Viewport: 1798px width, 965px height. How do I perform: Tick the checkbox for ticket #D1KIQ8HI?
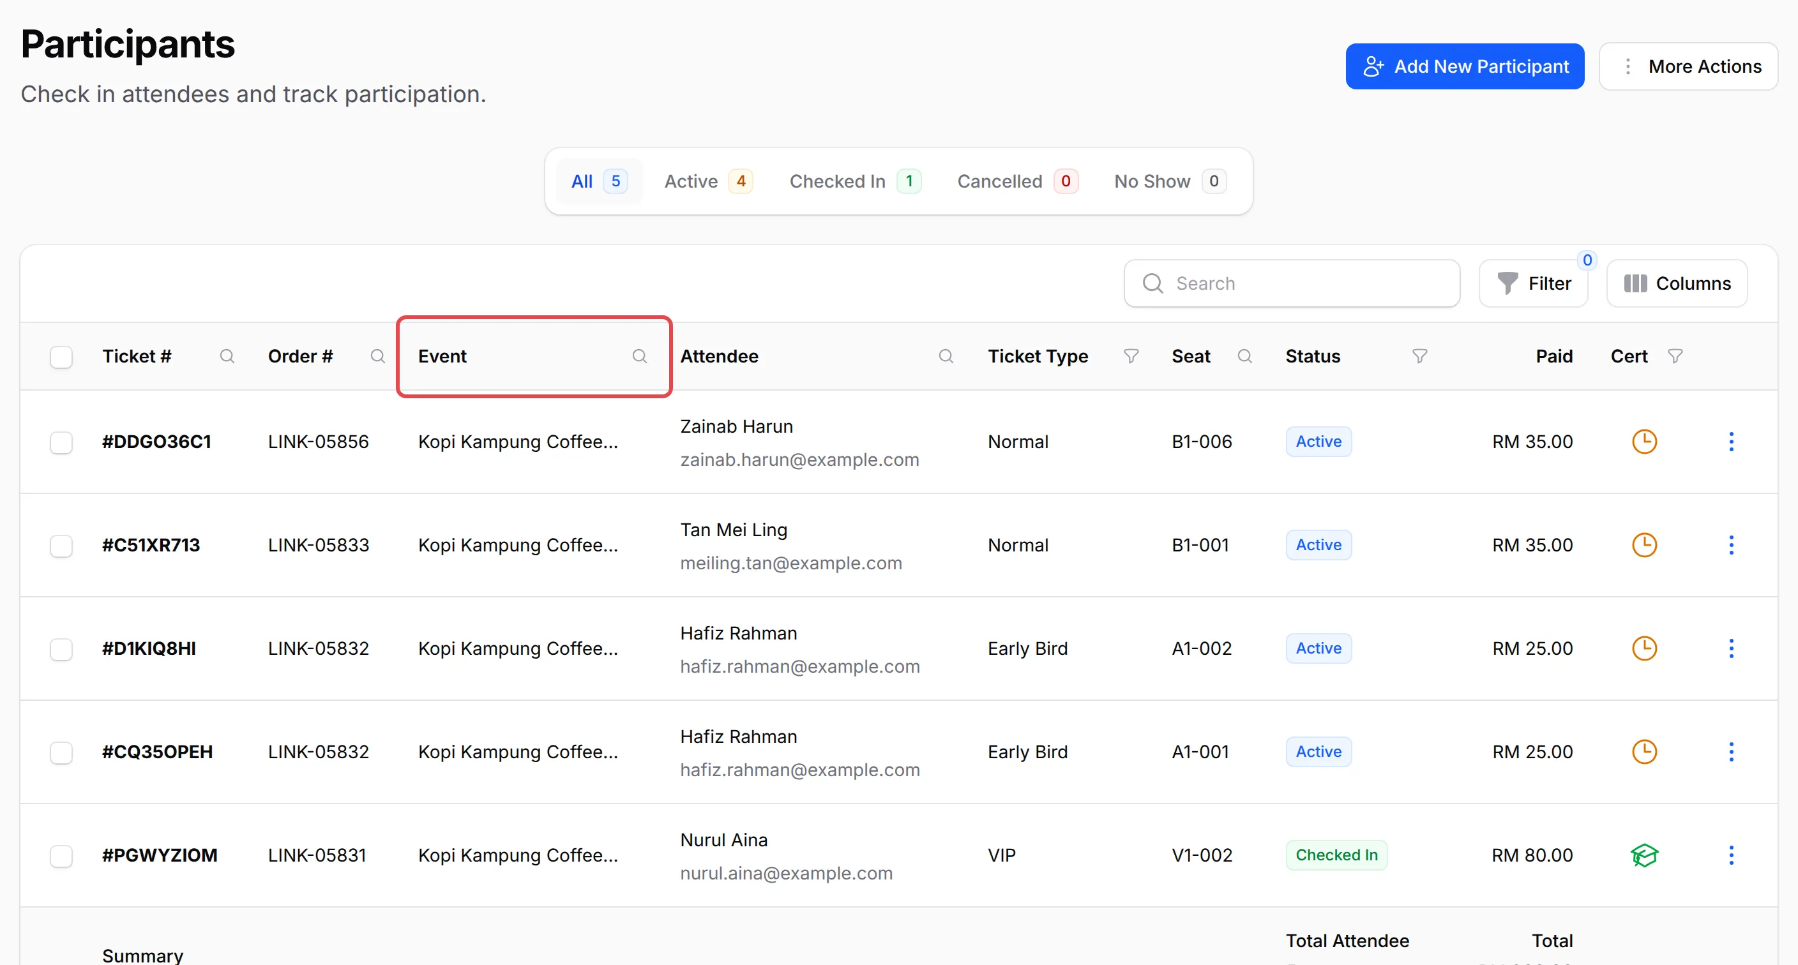61,649
